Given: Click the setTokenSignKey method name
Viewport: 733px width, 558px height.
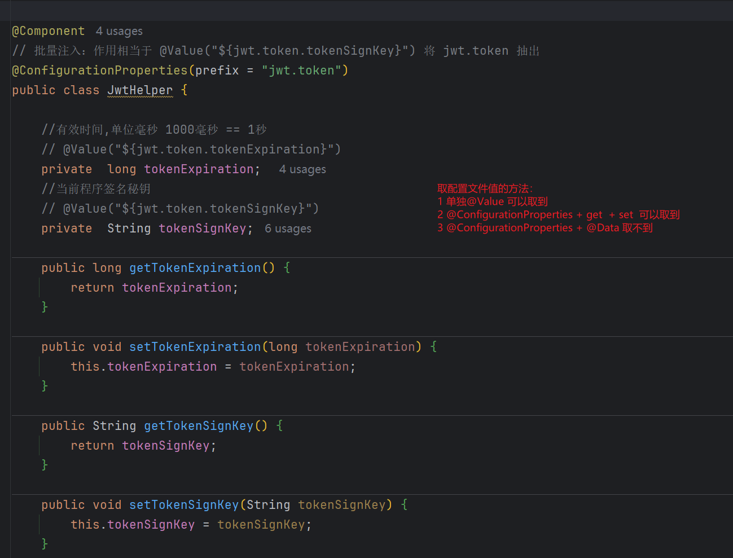Looking at the screenshot, I should pos(184,505).
